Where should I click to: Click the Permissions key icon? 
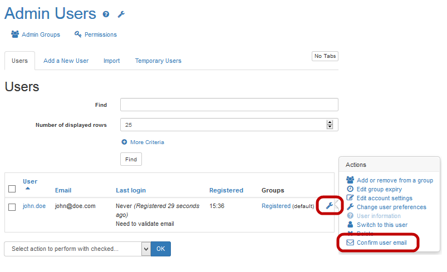click(78, 34)
